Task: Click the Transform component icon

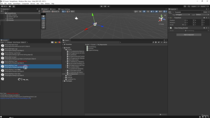Action: [x=171, y=18]
